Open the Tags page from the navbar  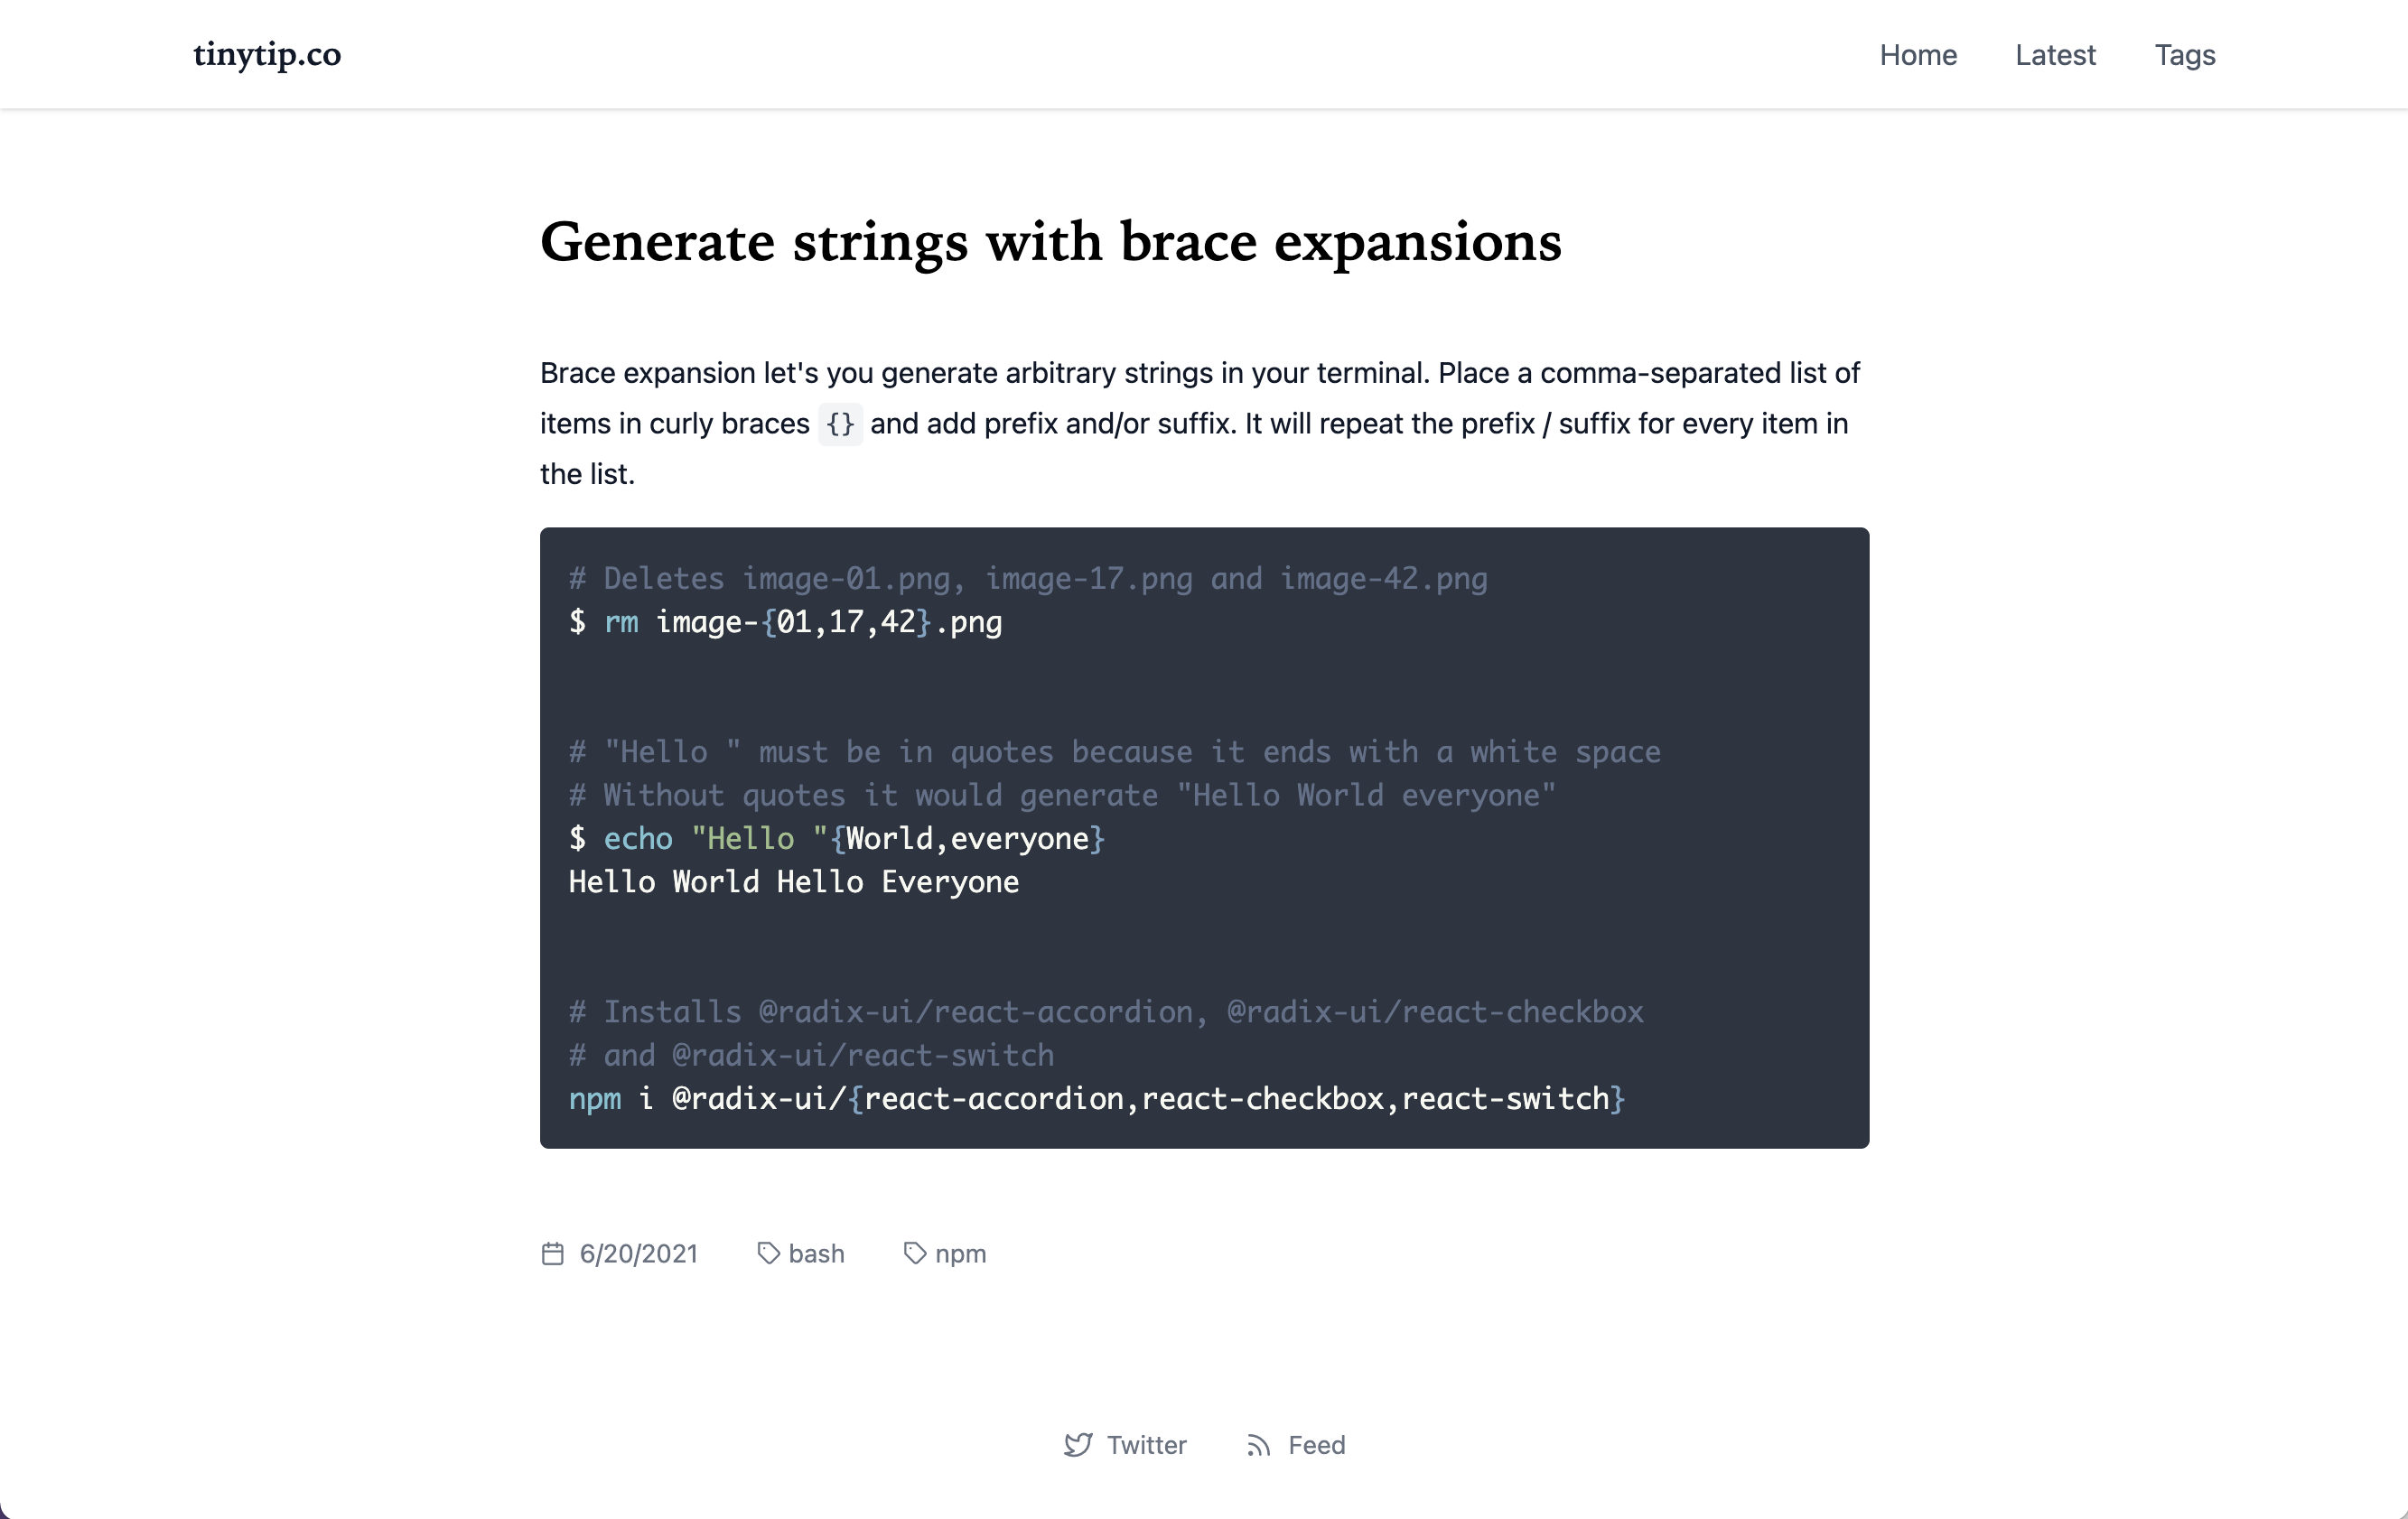2184,55
